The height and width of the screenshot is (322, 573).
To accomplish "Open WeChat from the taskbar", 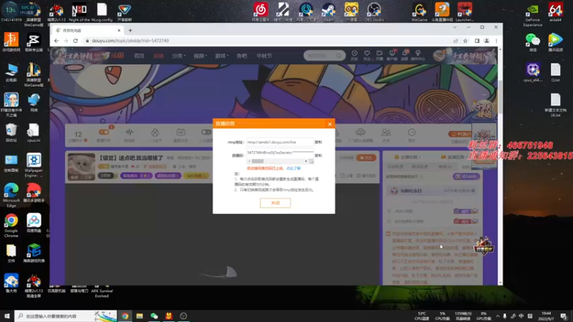I will tap(154, 316).
